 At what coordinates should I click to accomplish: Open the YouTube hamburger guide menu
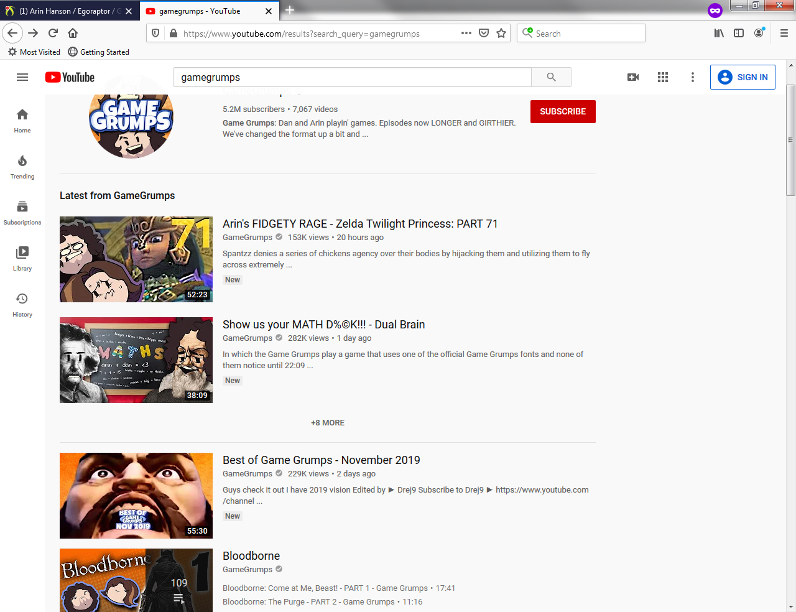(x=22, y=77)
